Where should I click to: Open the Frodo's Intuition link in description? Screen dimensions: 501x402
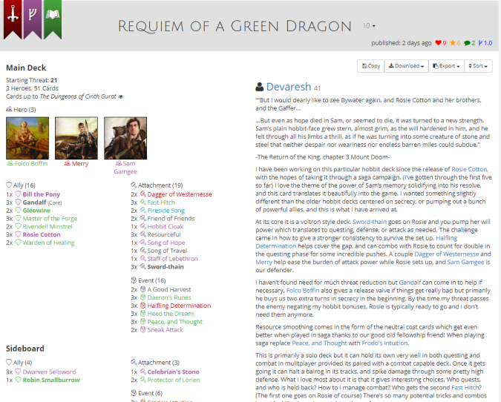click(x=384, y=343)
